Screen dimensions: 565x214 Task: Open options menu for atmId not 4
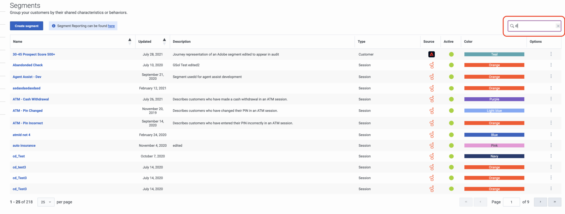551,134
